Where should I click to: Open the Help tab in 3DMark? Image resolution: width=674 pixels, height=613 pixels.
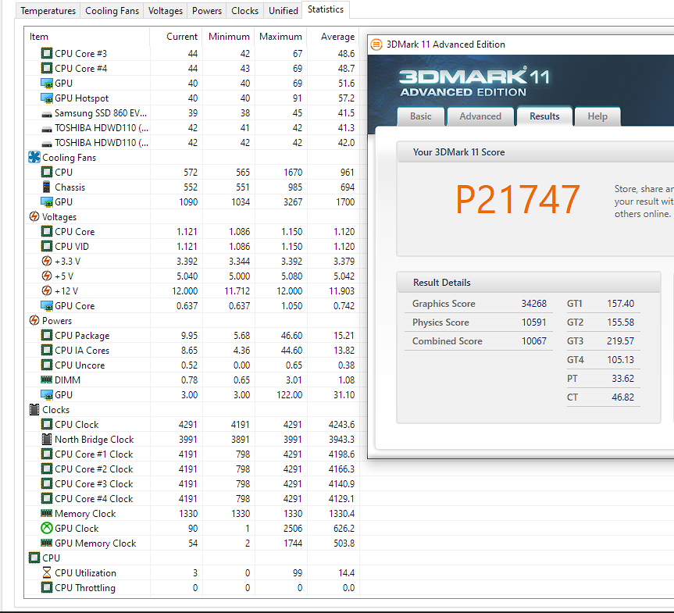click(x=597, y=116)
